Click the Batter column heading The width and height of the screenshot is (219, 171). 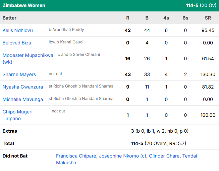tap(9, 18)
